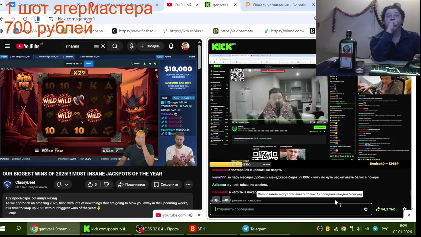This screenshot has width=421, height=237.
Task: Open the YouTube hamburger guide menu
Action: (x=7, y=46)
